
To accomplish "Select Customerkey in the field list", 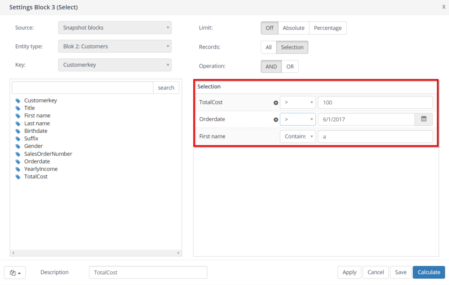I will click(x=41, y=100).
